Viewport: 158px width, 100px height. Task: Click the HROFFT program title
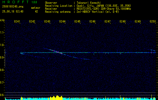[x=16, y=2]
